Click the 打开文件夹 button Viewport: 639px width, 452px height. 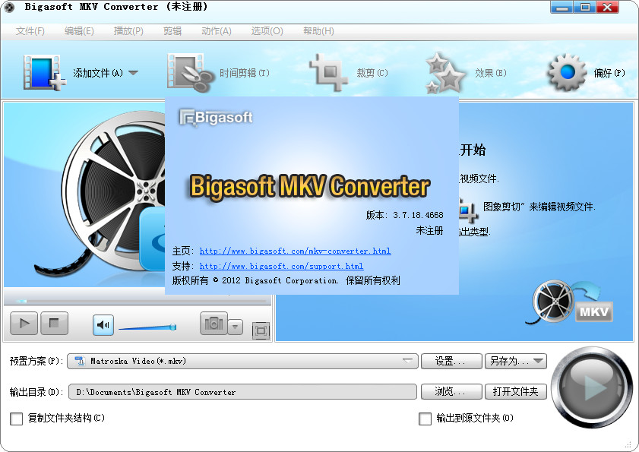(x=515, y=392)
